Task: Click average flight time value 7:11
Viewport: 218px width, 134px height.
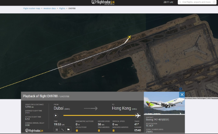Action: point(27,113)
